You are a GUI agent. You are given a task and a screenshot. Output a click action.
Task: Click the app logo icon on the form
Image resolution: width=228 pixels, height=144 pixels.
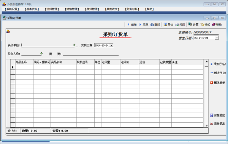coord(8,31)
